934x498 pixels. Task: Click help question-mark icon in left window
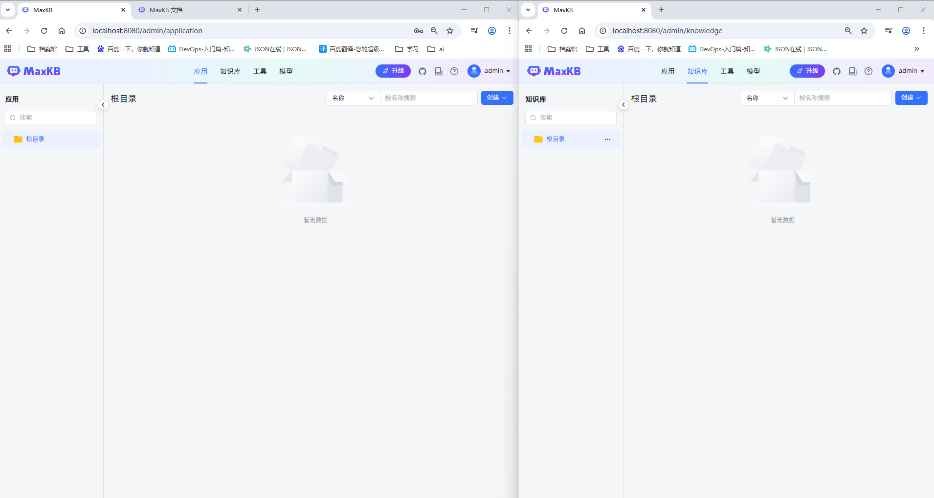(x=454, y=71)
